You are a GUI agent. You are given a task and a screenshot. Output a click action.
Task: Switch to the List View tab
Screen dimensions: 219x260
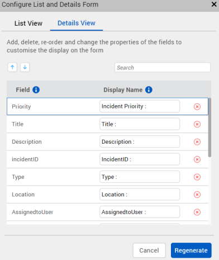[x=28, y=23]
